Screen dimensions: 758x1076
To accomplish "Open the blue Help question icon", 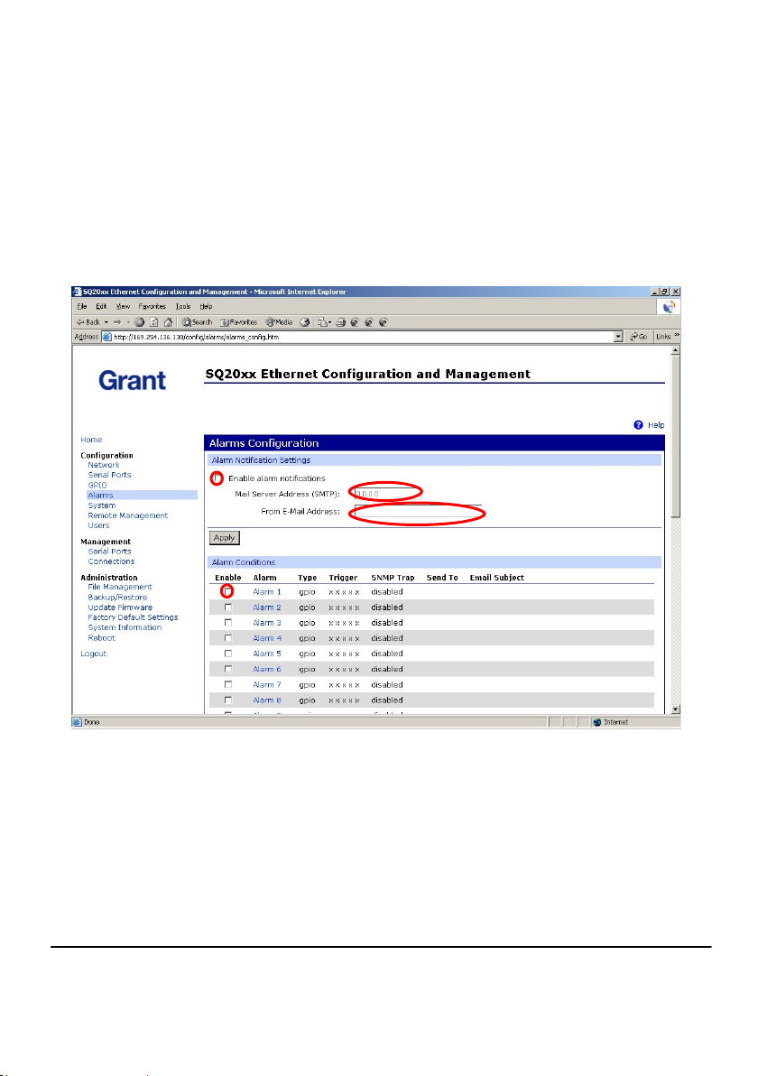I will click(639, 425).
